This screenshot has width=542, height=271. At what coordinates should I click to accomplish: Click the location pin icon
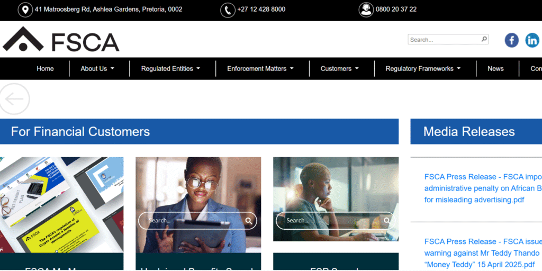click(25, 10)
